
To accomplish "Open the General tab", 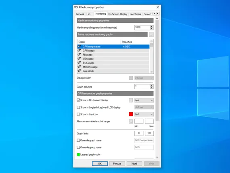I will point(80,14).
